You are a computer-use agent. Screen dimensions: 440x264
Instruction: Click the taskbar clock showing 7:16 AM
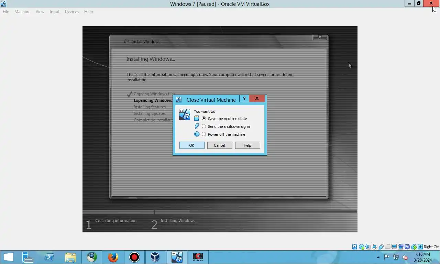422,257
